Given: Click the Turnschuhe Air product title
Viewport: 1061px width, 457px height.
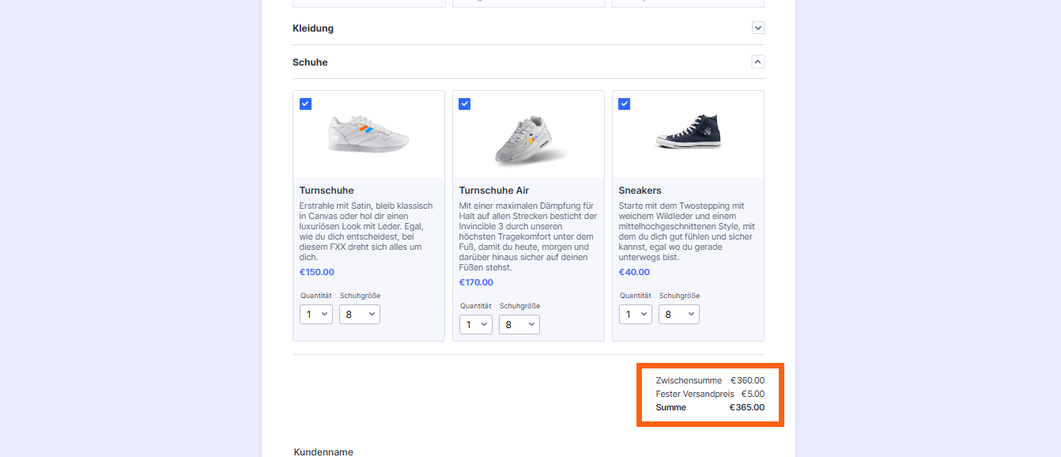Looking at the screenshot, I should click(x=493, y=191).
